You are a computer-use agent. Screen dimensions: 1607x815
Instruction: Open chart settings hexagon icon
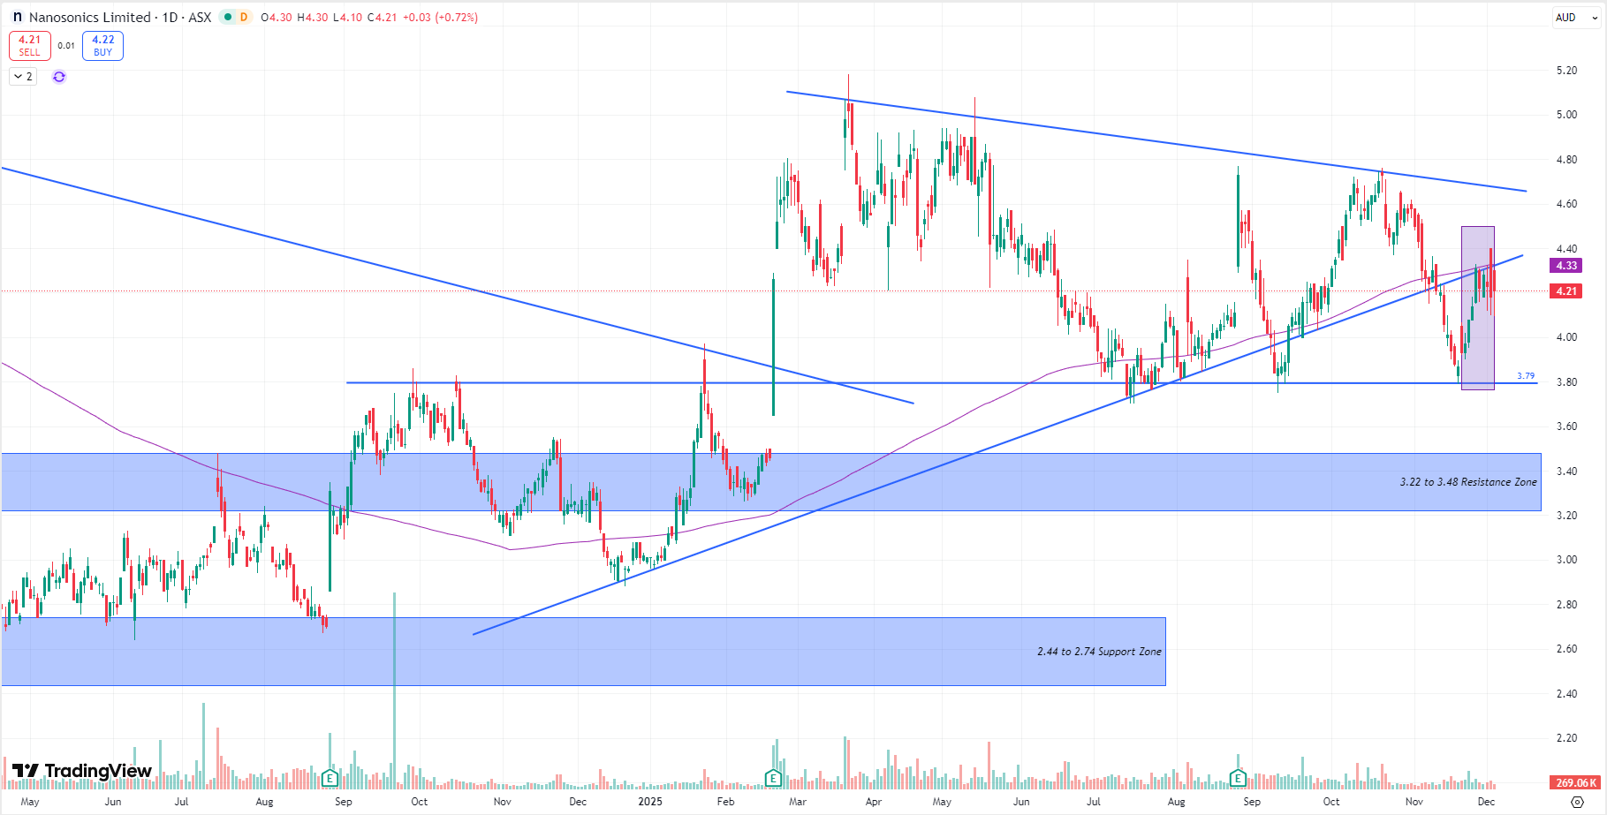[1577, 802]
